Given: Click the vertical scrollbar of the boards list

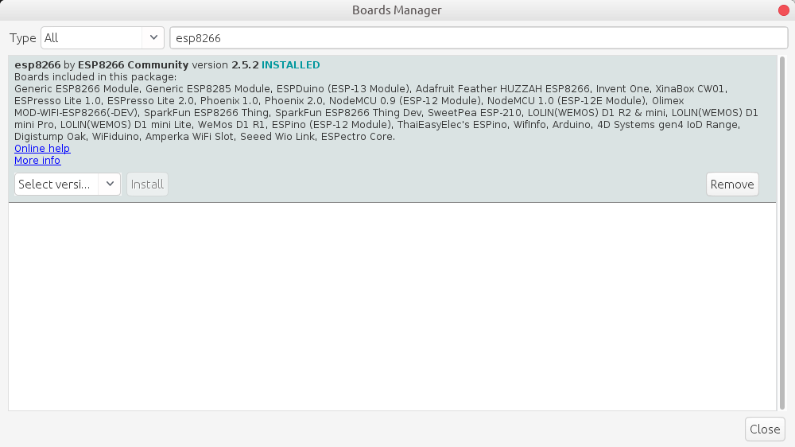Looking at the screenshot, I should pyautogui.click(x=781, y=233).
